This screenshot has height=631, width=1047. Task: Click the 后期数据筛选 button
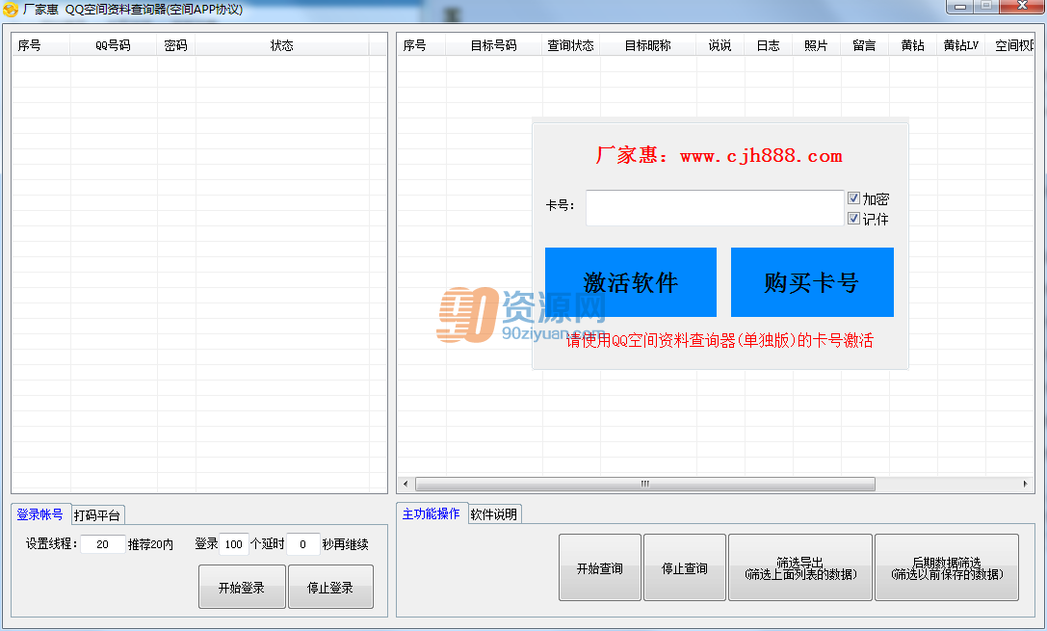(x=947, y=567)
